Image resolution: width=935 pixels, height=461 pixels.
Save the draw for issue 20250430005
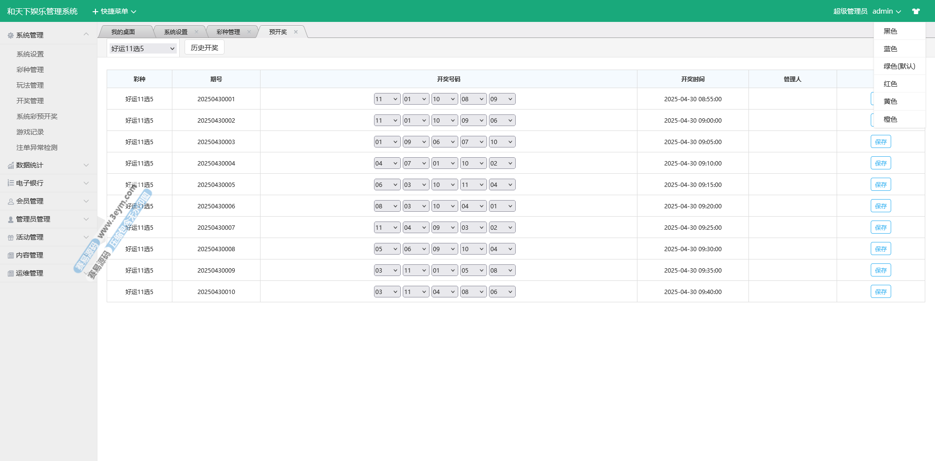880,185
